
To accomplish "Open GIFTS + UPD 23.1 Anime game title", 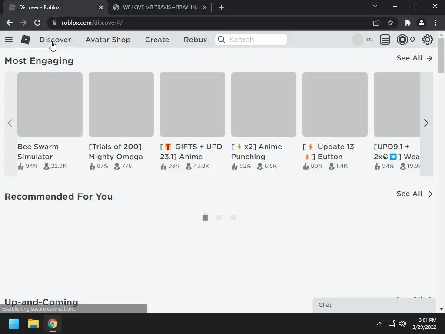I will (x=191, y=152).
